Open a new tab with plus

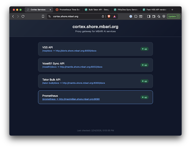(172, 10)
